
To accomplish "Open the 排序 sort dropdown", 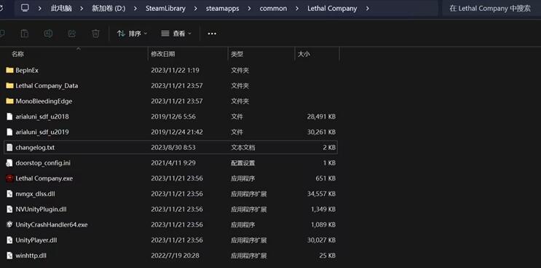I will tap(132, 33).
